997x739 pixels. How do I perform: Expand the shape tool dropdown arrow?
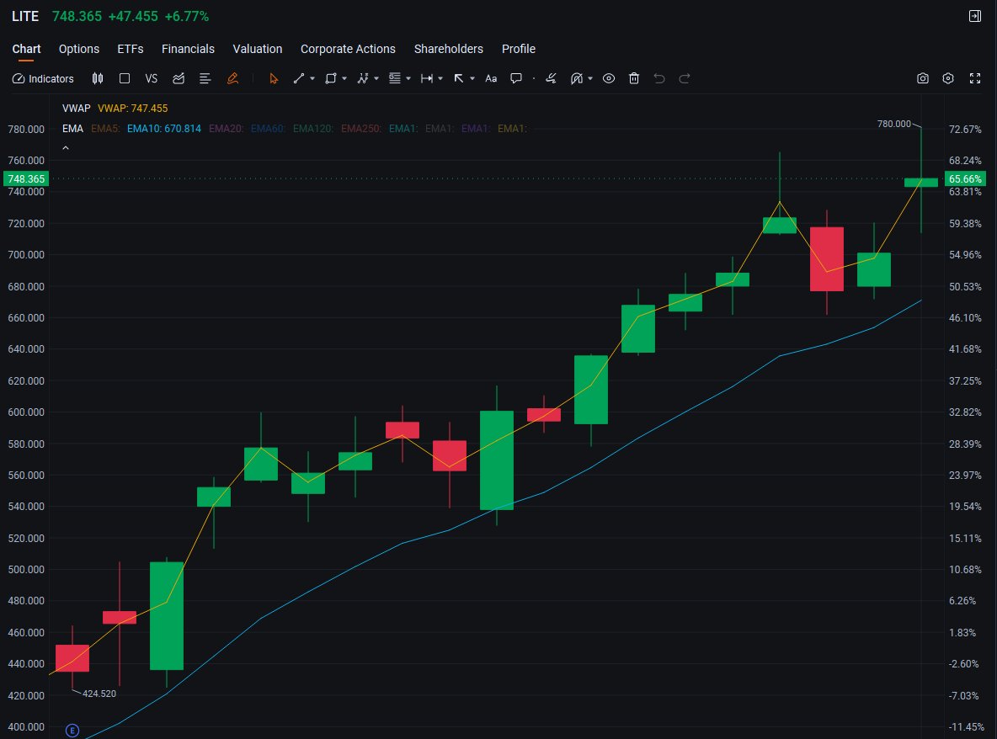[x=344, y=79]
